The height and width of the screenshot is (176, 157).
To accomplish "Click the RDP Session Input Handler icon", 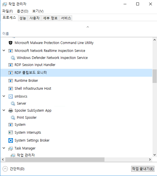I will [x=11, y=65].
